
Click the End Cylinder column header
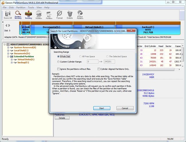click(x=150, y=46)
